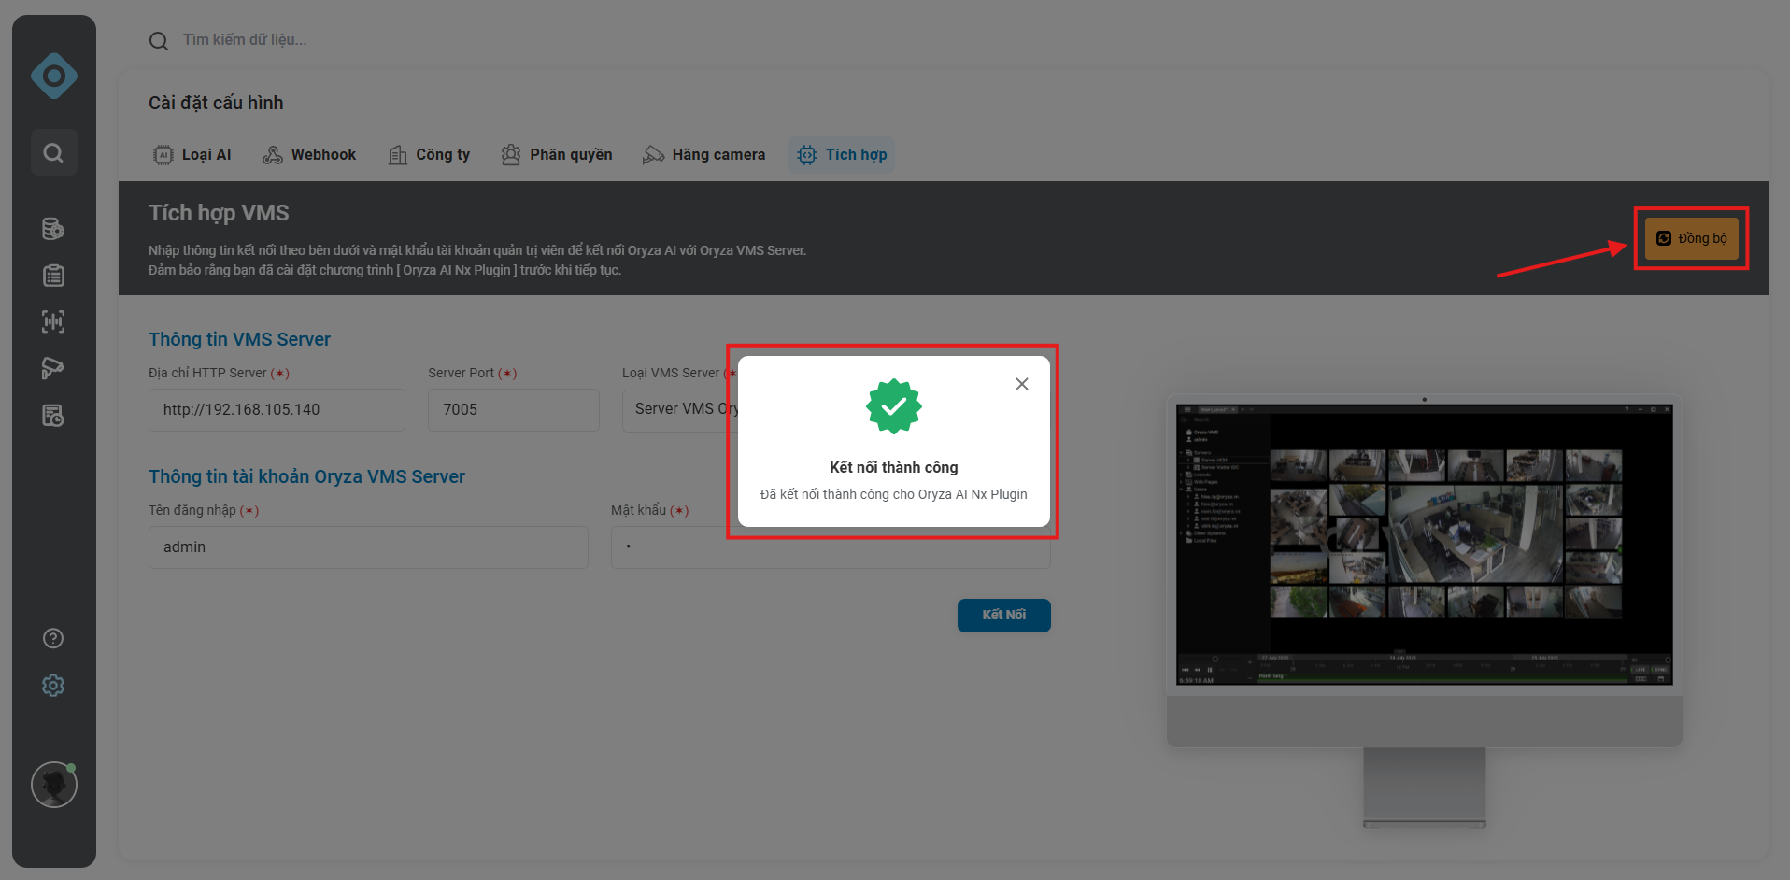Open the help question mark icon
This screenshot has height=880, width=1790.
click(53, 638)
